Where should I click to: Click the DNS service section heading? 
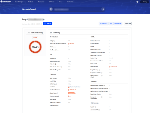pos(94,103)
